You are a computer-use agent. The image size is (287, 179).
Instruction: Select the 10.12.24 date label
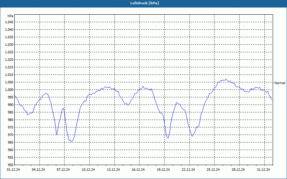pyautogui.click(x=88, y=170)
